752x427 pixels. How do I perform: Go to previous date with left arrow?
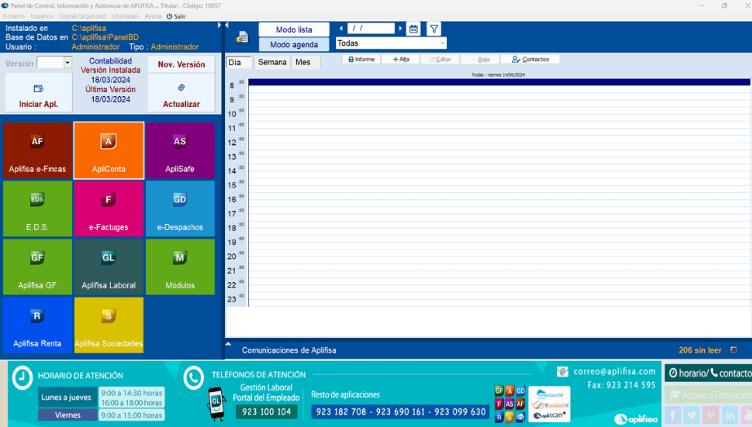(341, 29)
